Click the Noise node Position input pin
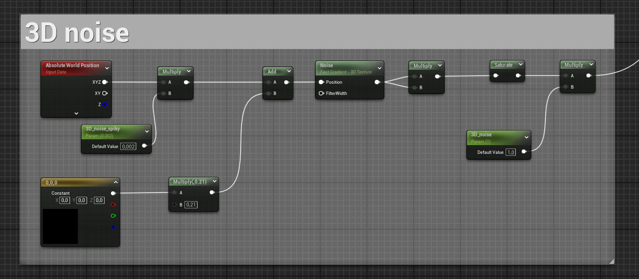Viewport: 639px width, 279px height. [321, 82]
